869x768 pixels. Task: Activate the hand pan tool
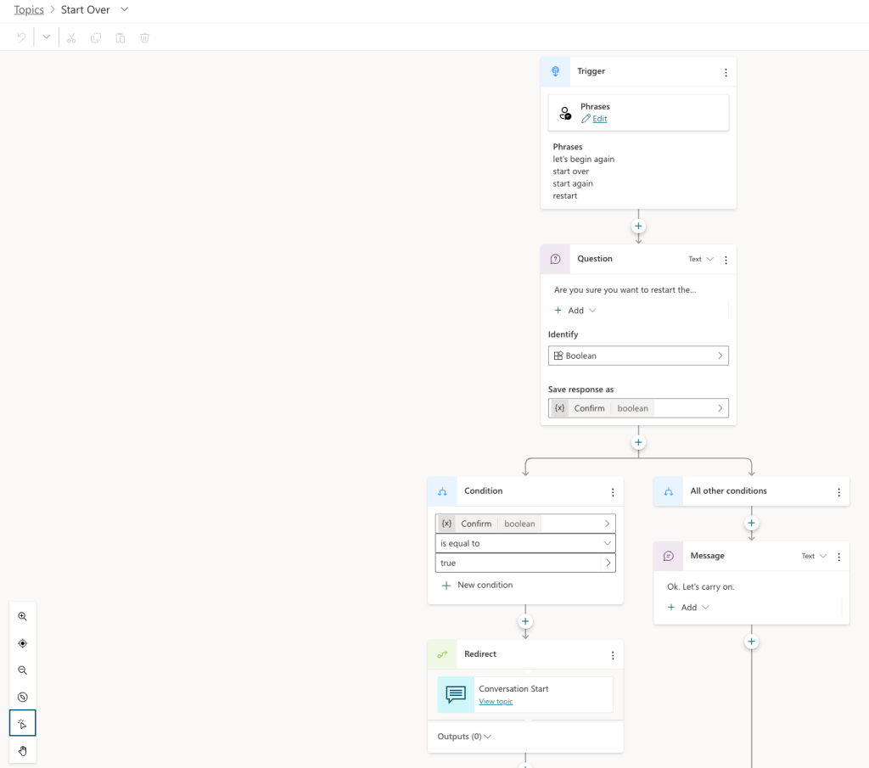[x=23, y=750]
